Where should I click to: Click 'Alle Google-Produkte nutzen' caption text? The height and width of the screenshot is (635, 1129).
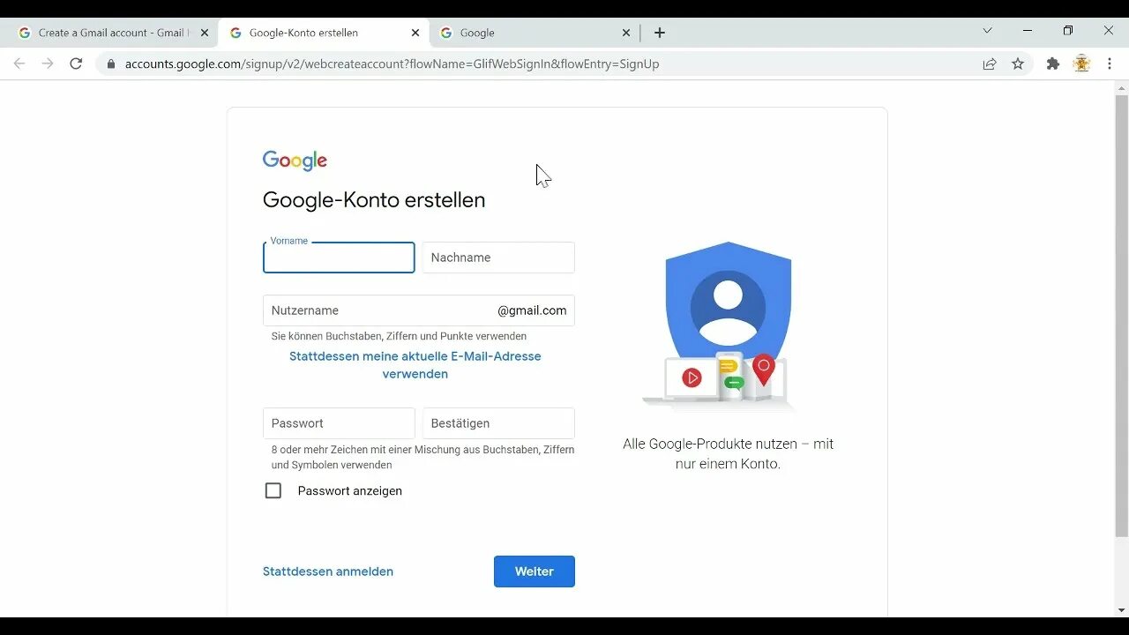pos(728,453)
